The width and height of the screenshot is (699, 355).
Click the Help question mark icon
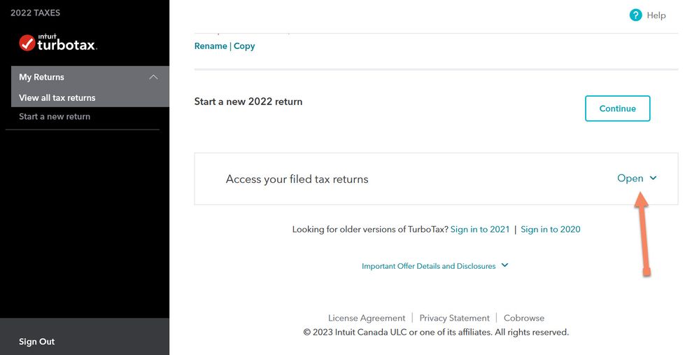635,15
